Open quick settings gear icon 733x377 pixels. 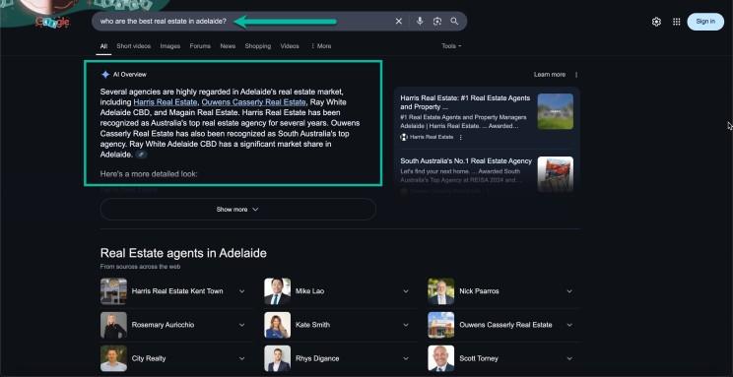point(656,22)
